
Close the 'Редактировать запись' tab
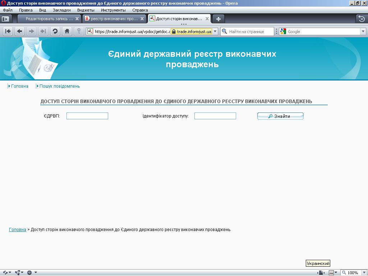77,19
